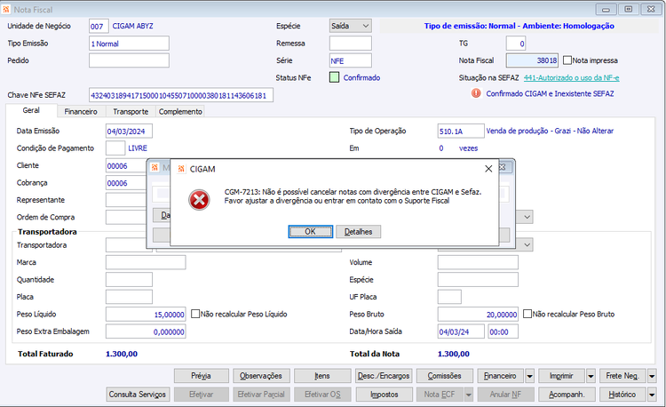Click the Peso Bruto value field
Image resolution: width=666 pixels, height=407 pixels.
pos(478,315)
